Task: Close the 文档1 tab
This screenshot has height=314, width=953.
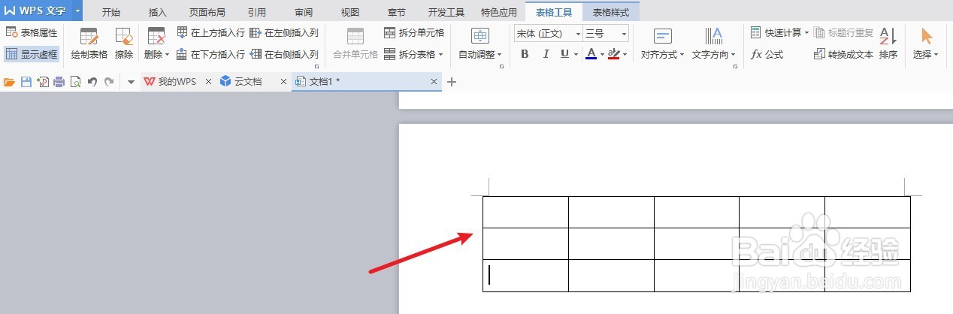Action: pos(434,82)
